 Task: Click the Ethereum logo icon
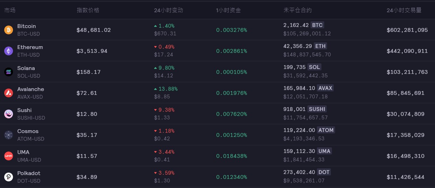tap(8, 51)
